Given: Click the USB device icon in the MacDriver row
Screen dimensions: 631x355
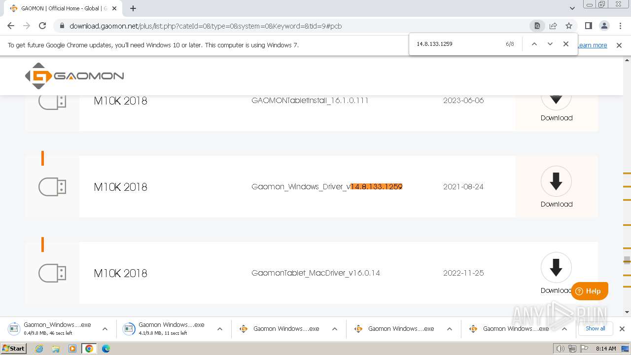Looking at the screenshot, I should (x=52, y=273).
